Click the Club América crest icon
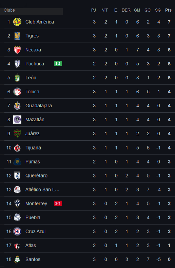The height and width of the screenshot is (268, 175). click(x=17, y=22)
